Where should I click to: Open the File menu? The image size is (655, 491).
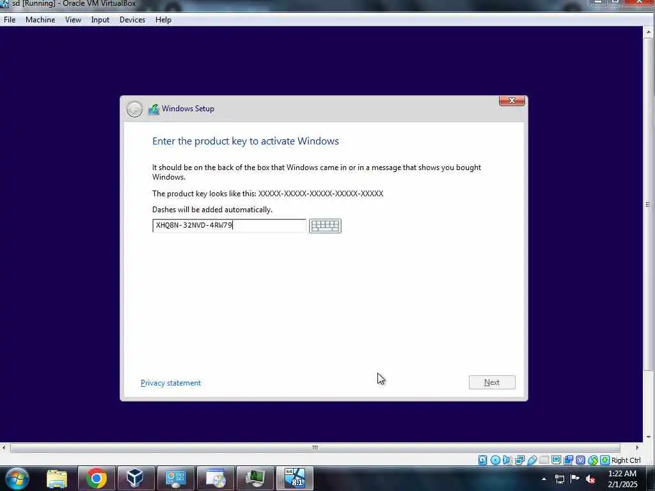10,20
